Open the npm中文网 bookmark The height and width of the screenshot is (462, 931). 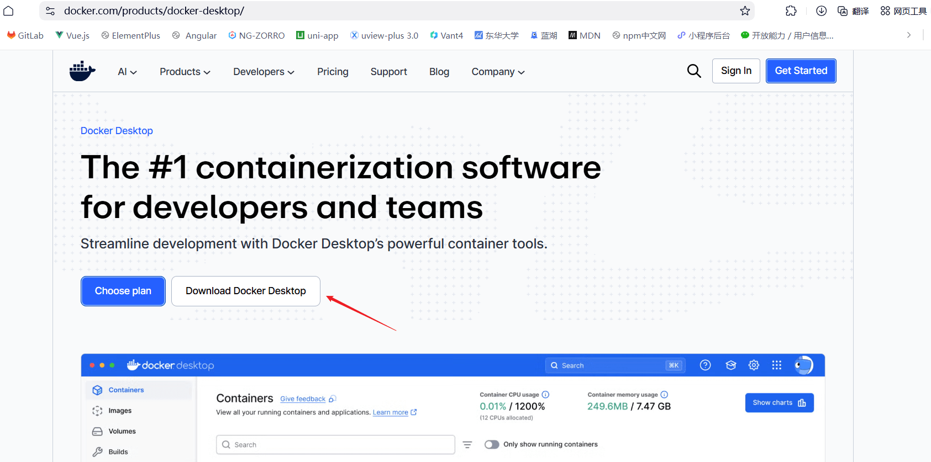[x=639, y=35]
